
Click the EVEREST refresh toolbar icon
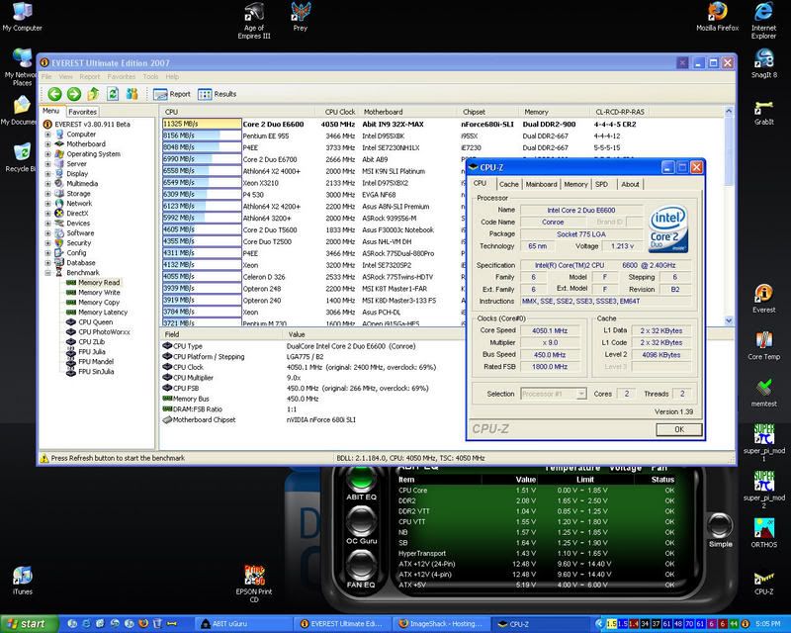pyautogui.click(x=113, y=94)
